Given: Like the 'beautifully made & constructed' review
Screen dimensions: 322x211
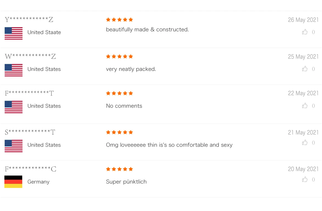Looking at the screenshot, I should 305,32.
